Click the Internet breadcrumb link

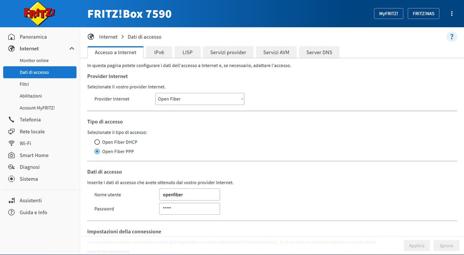pos(108,37)
